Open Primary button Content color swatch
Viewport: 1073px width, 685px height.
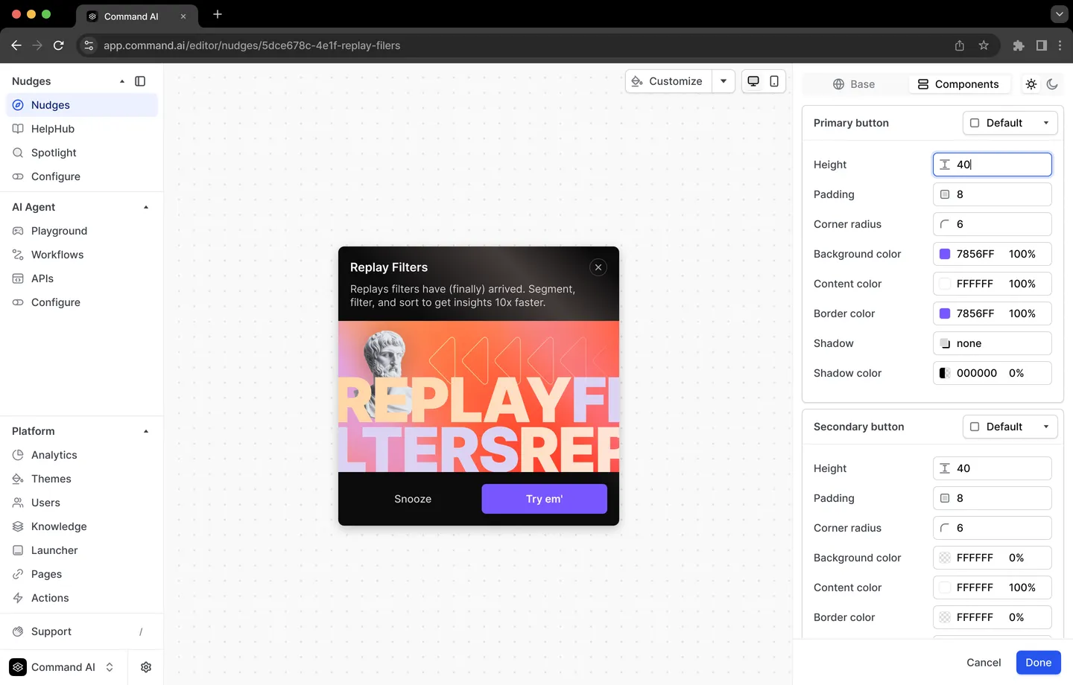coord(945,284)
